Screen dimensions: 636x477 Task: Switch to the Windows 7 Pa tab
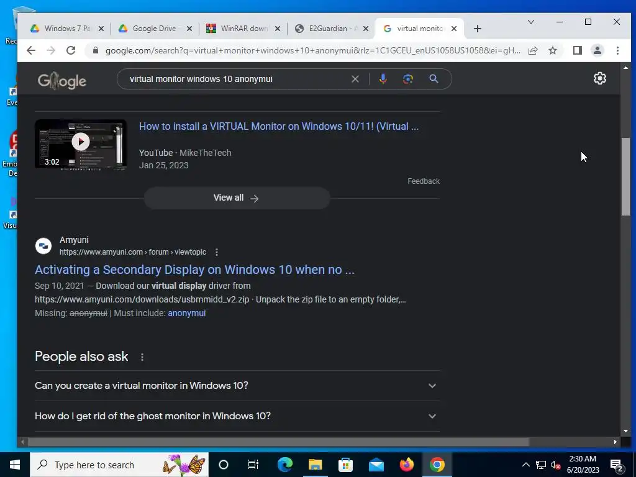[67, 29]
